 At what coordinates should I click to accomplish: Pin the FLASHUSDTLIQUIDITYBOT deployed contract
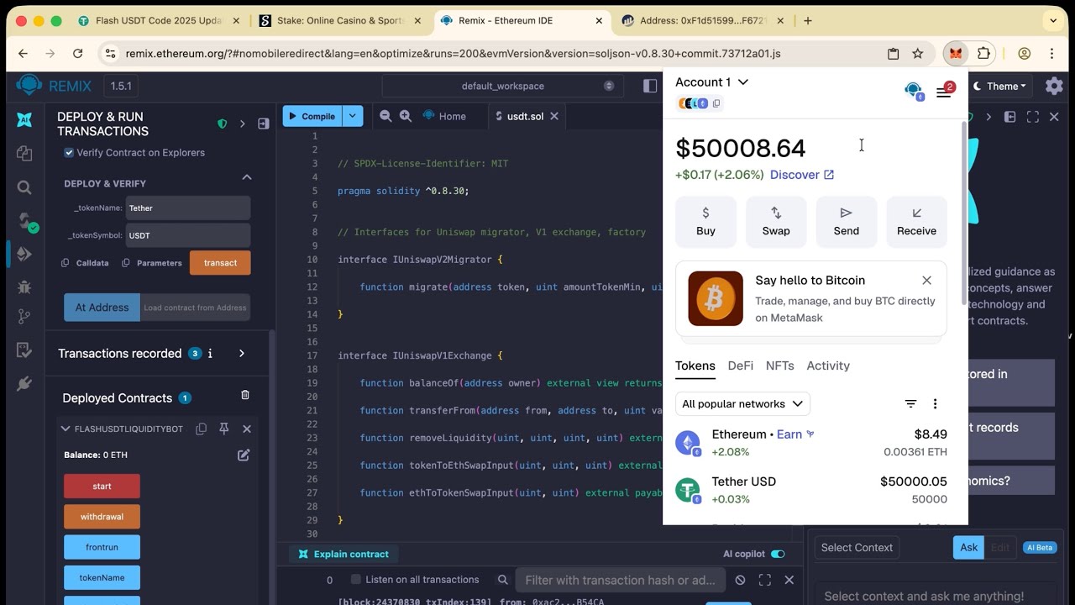[224, 429]
